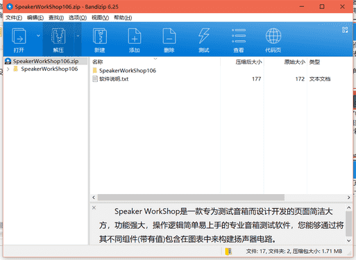Click the Extract (解压) toolbar icon
356x260 pixels.
pos(58,36)
